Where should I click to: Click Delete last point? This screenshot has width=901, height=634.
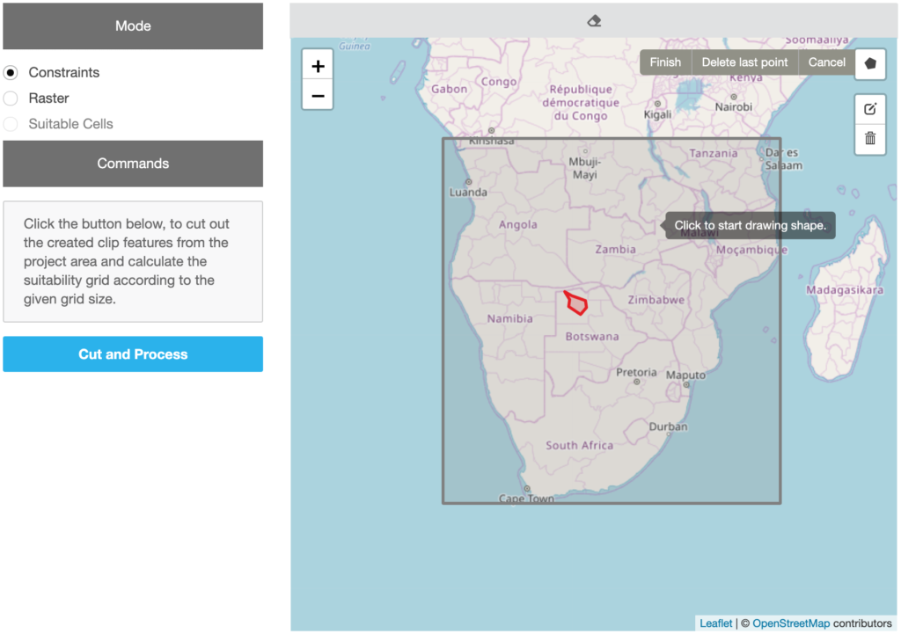(744, 62)
